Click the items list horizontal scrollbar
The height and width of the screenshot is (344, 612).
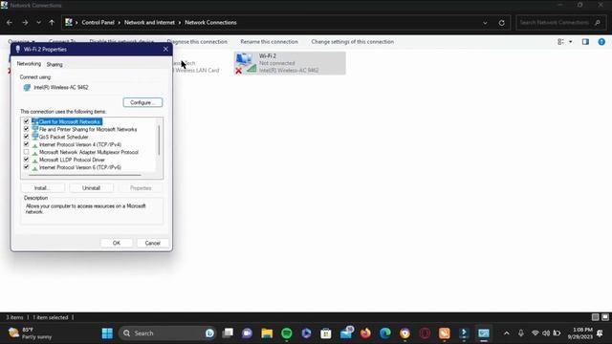pyautogui.click(x=85, y=175)
